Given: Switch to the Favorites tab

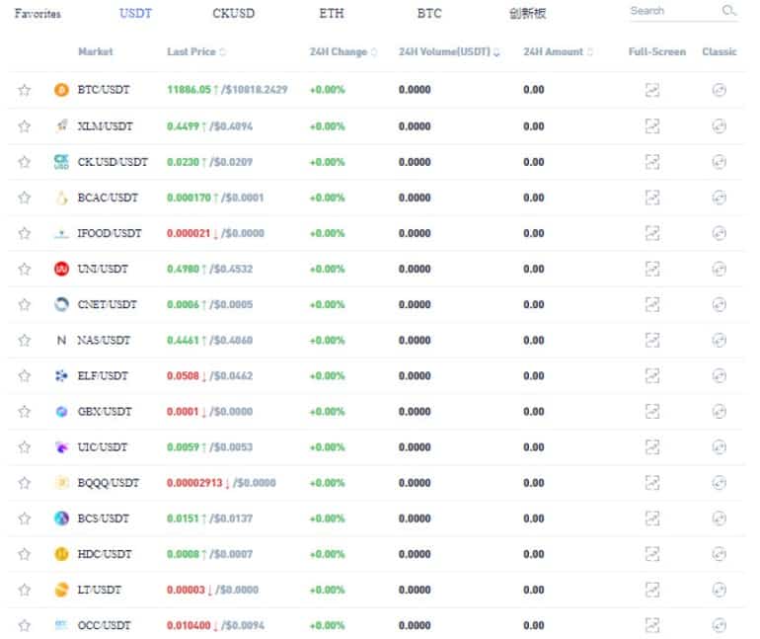Looking at the screenshot, I should point(38,14).
